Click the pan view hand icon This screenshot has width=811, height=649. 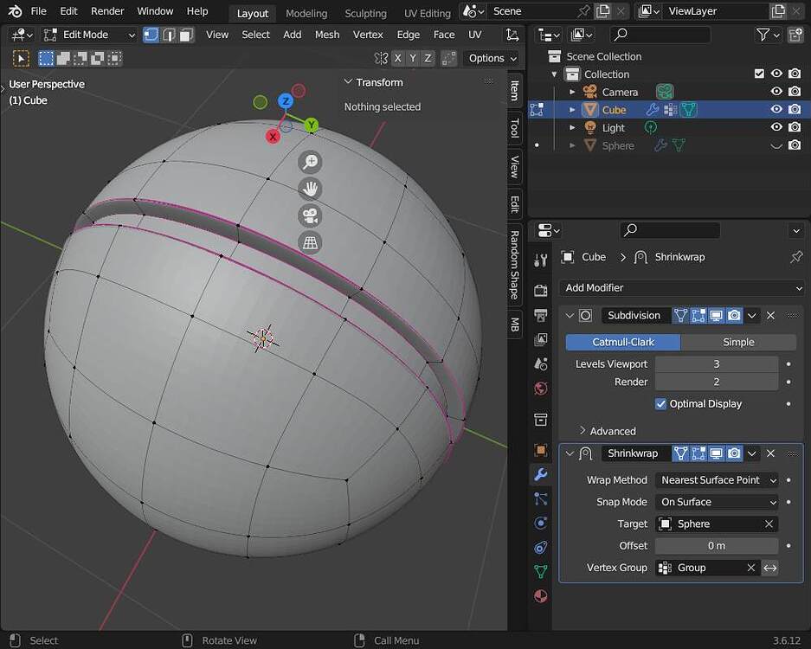point(310,189)
